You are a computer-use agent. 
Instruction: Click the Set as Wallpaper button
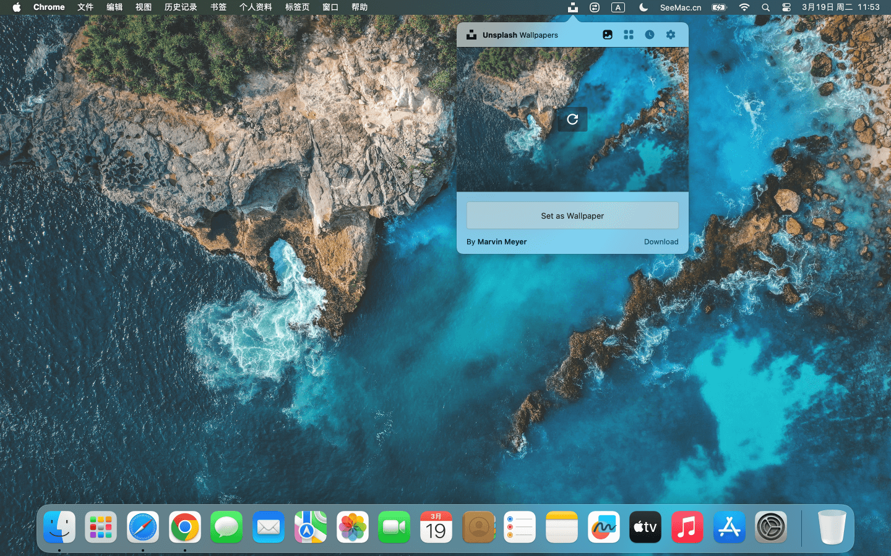pyautogui.click(x=572, y=216)
